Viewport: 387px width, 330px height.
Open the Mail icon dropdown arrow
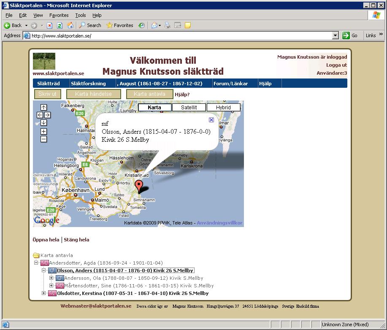160,25
